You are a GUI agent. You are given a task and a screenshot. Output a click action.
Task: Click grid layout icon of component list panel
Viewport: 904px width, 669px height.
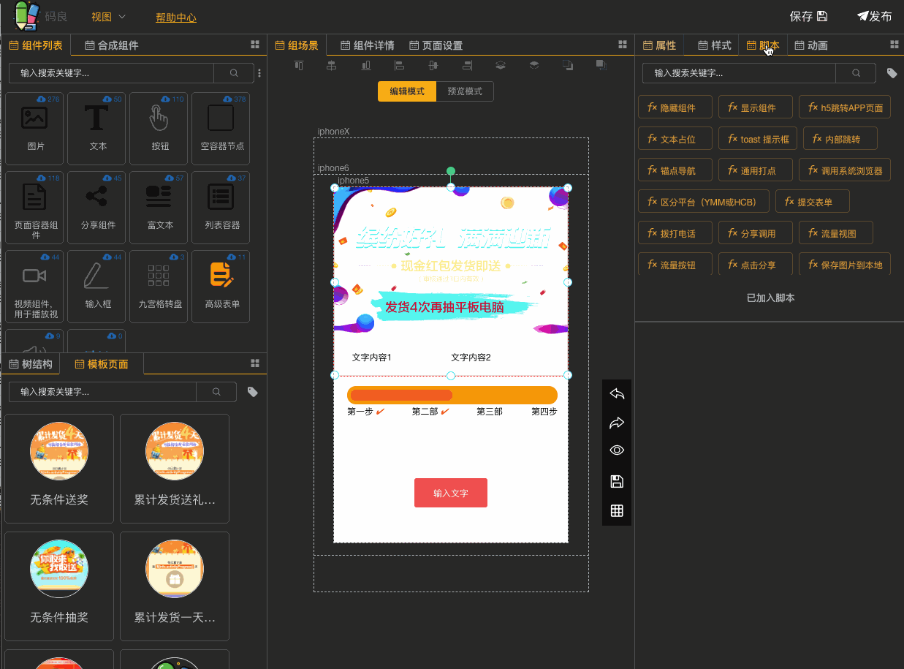click(255, 45)
